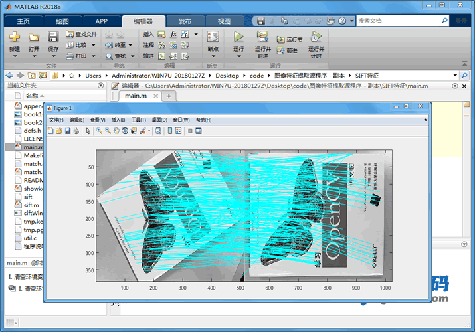Click Advance (前进) icon in ribbon
Image resolution: width=475 pixels, height=332 pixels.
pos(280,50)
